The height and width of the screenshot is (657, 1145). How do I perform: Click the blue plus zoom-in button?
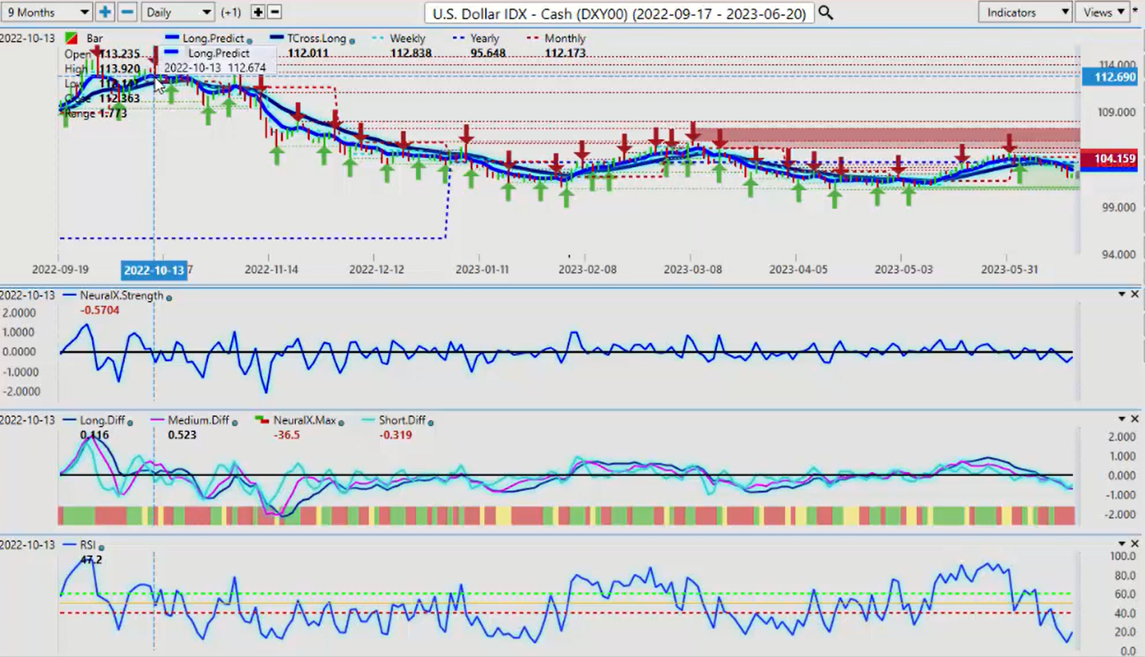(x=105, y=12)
